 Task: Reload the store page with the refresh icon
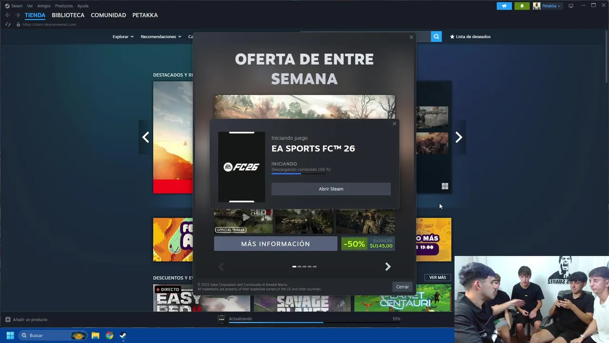click(8, 24)
